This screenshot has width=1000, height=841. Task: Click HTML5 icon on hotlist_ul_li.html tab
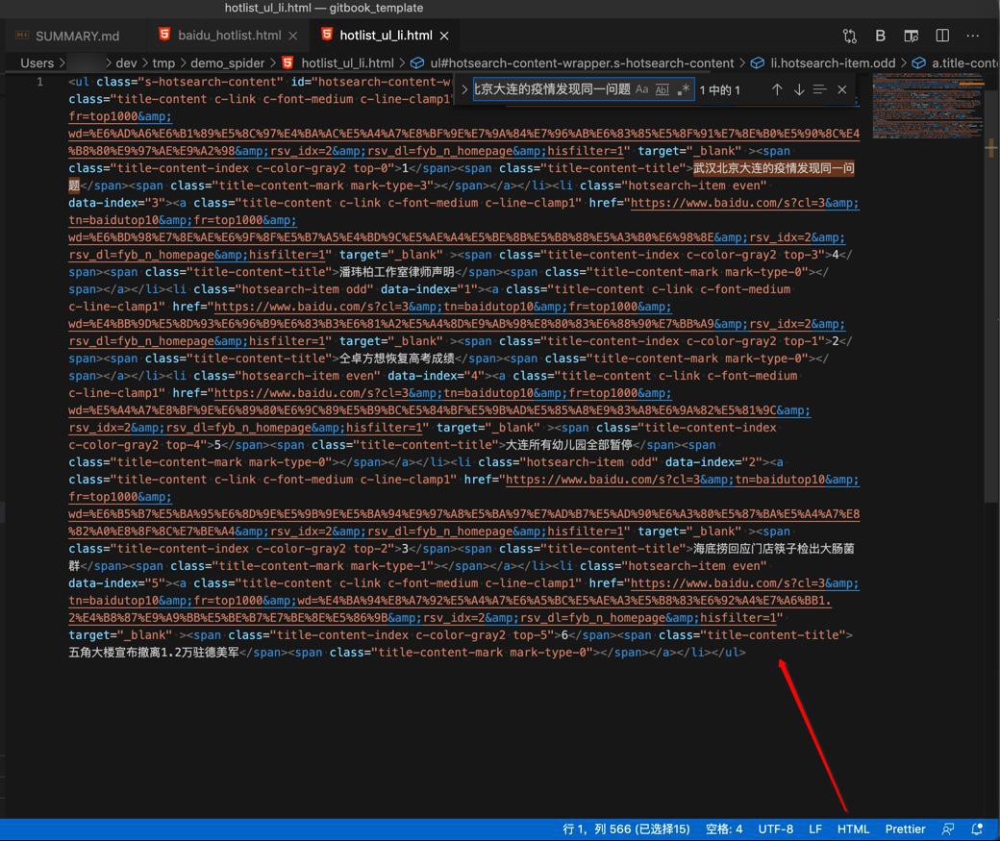click(327, 35)
